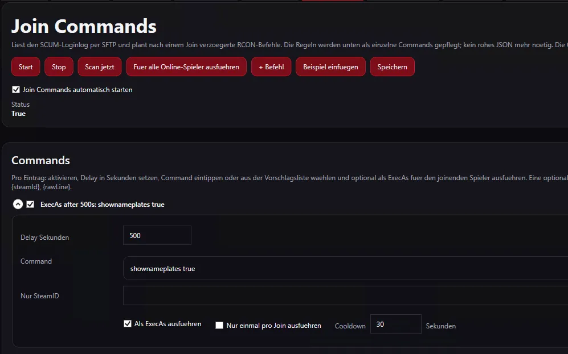Click the Stop button

pyautogui.click(x=59, y=67)
